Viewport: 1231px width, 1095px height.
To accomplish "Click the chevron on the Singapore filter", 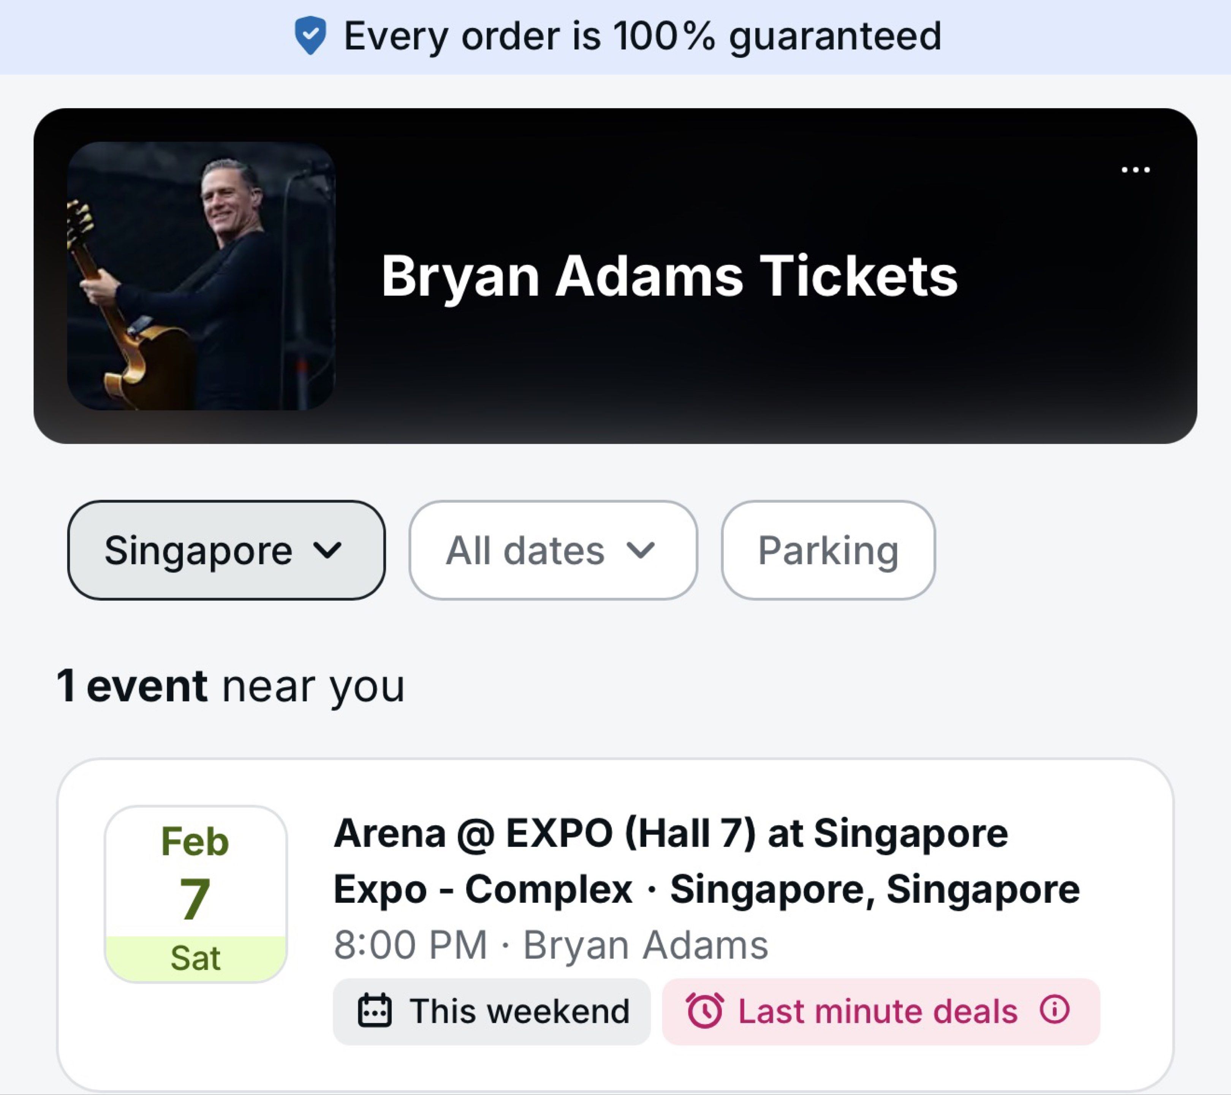I will point(328,551).
